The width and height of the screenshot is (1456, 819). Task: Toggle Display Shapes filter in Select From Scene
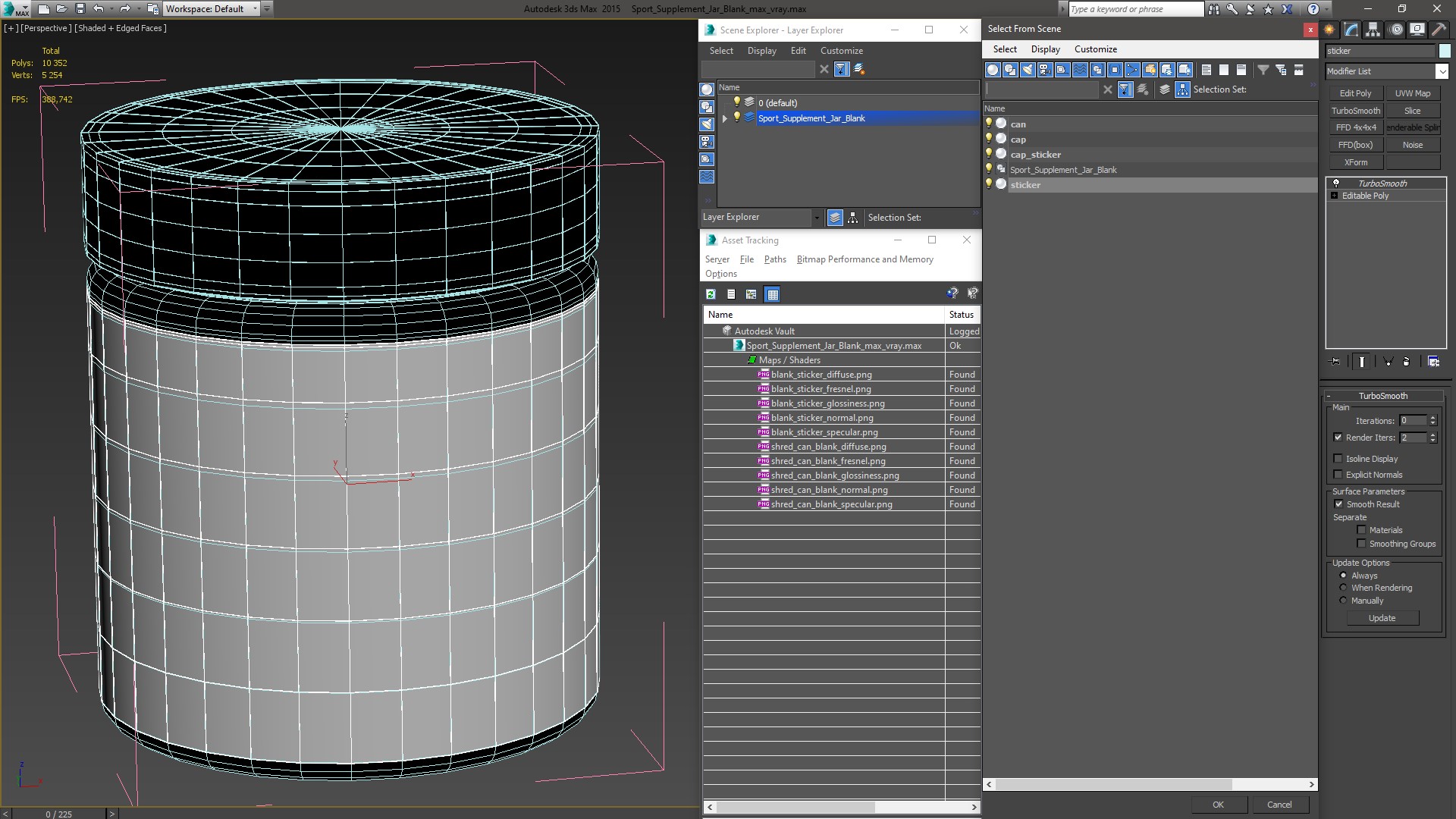coord(1010,70)
